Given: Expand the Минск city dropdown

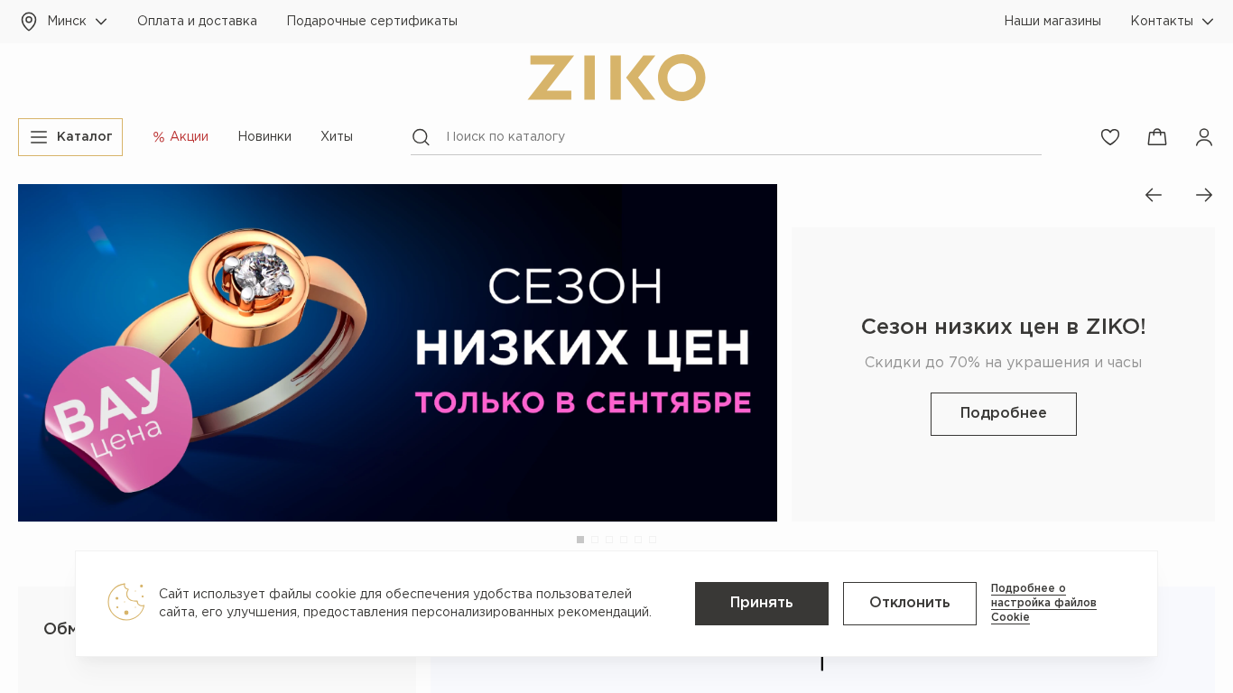Looking at the screenshot, I should 78,21.
